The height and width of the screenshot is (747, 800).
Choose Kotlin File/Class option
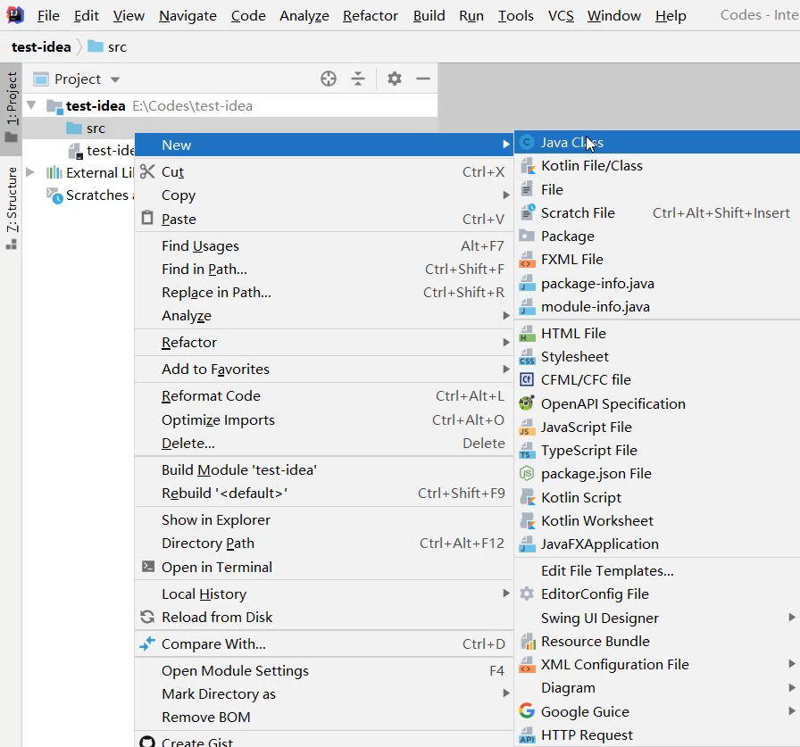pos(591,166)
